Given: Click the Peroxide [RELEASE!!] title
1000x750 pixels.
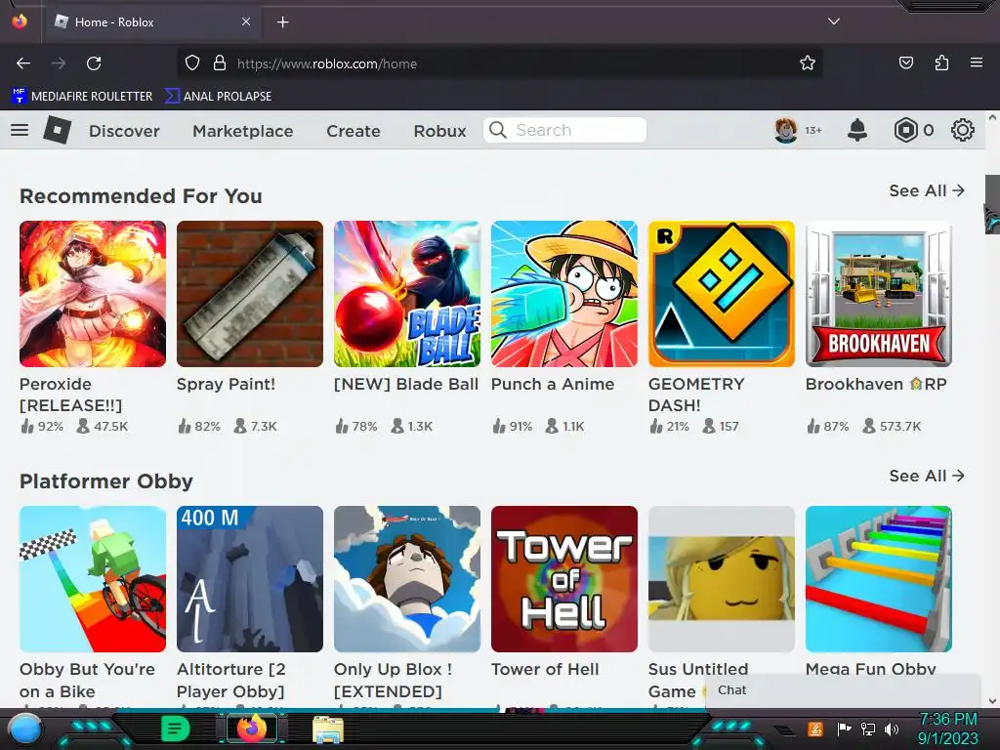Looking at the screenshot, I should (x=70, y=395).
